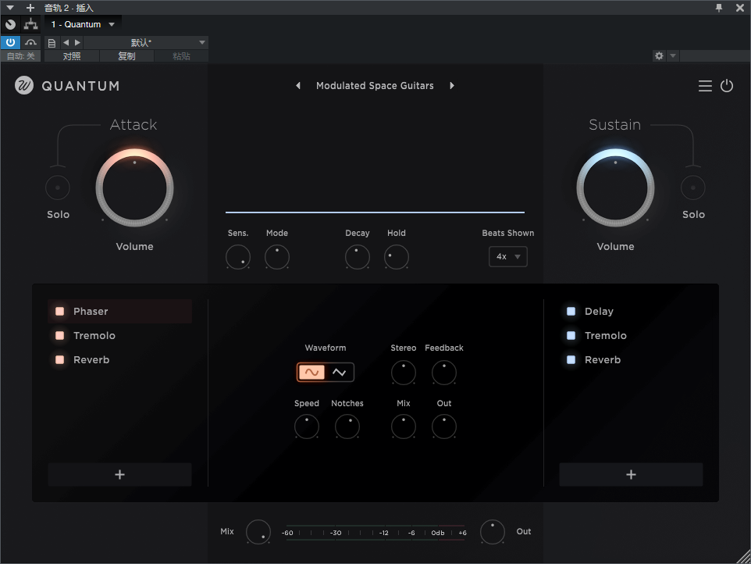Click the Decay knob
751x564 pixels.
(x=358, y=257)
